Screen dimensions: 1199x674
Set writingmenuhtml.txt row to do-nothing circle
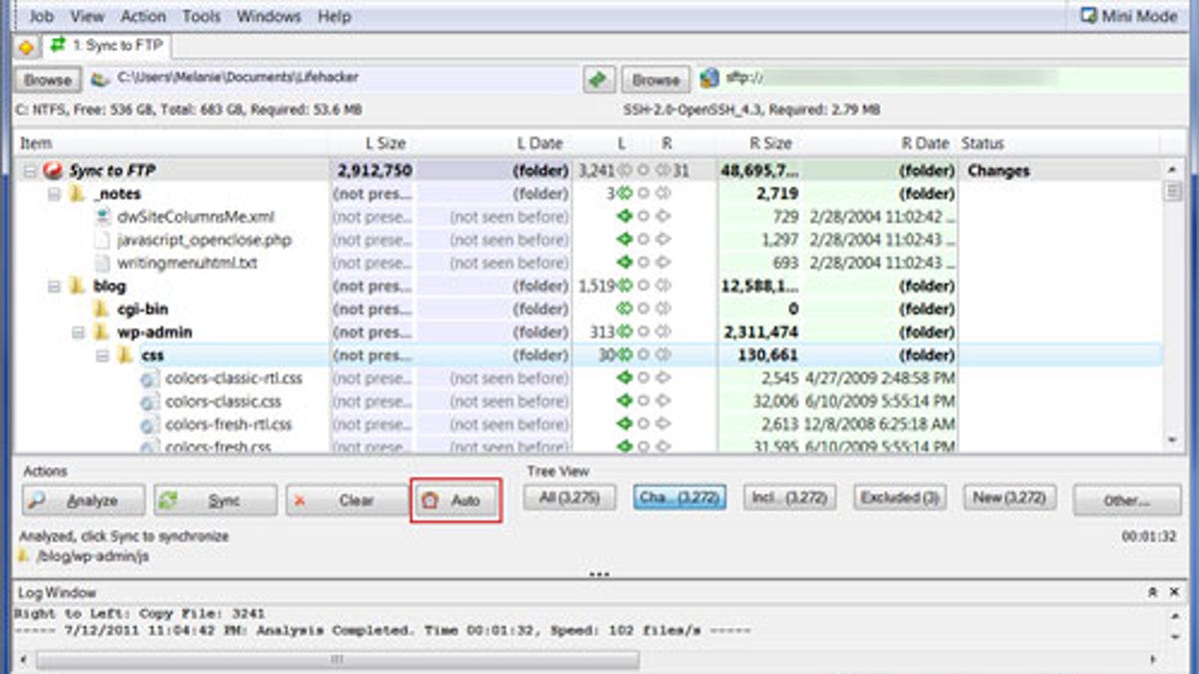[644, 263]
